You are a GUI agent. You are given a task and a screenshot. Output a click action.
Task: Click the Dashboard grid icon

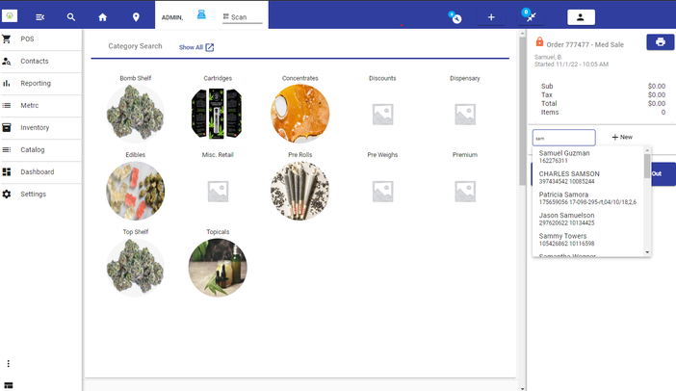[7, 171]
